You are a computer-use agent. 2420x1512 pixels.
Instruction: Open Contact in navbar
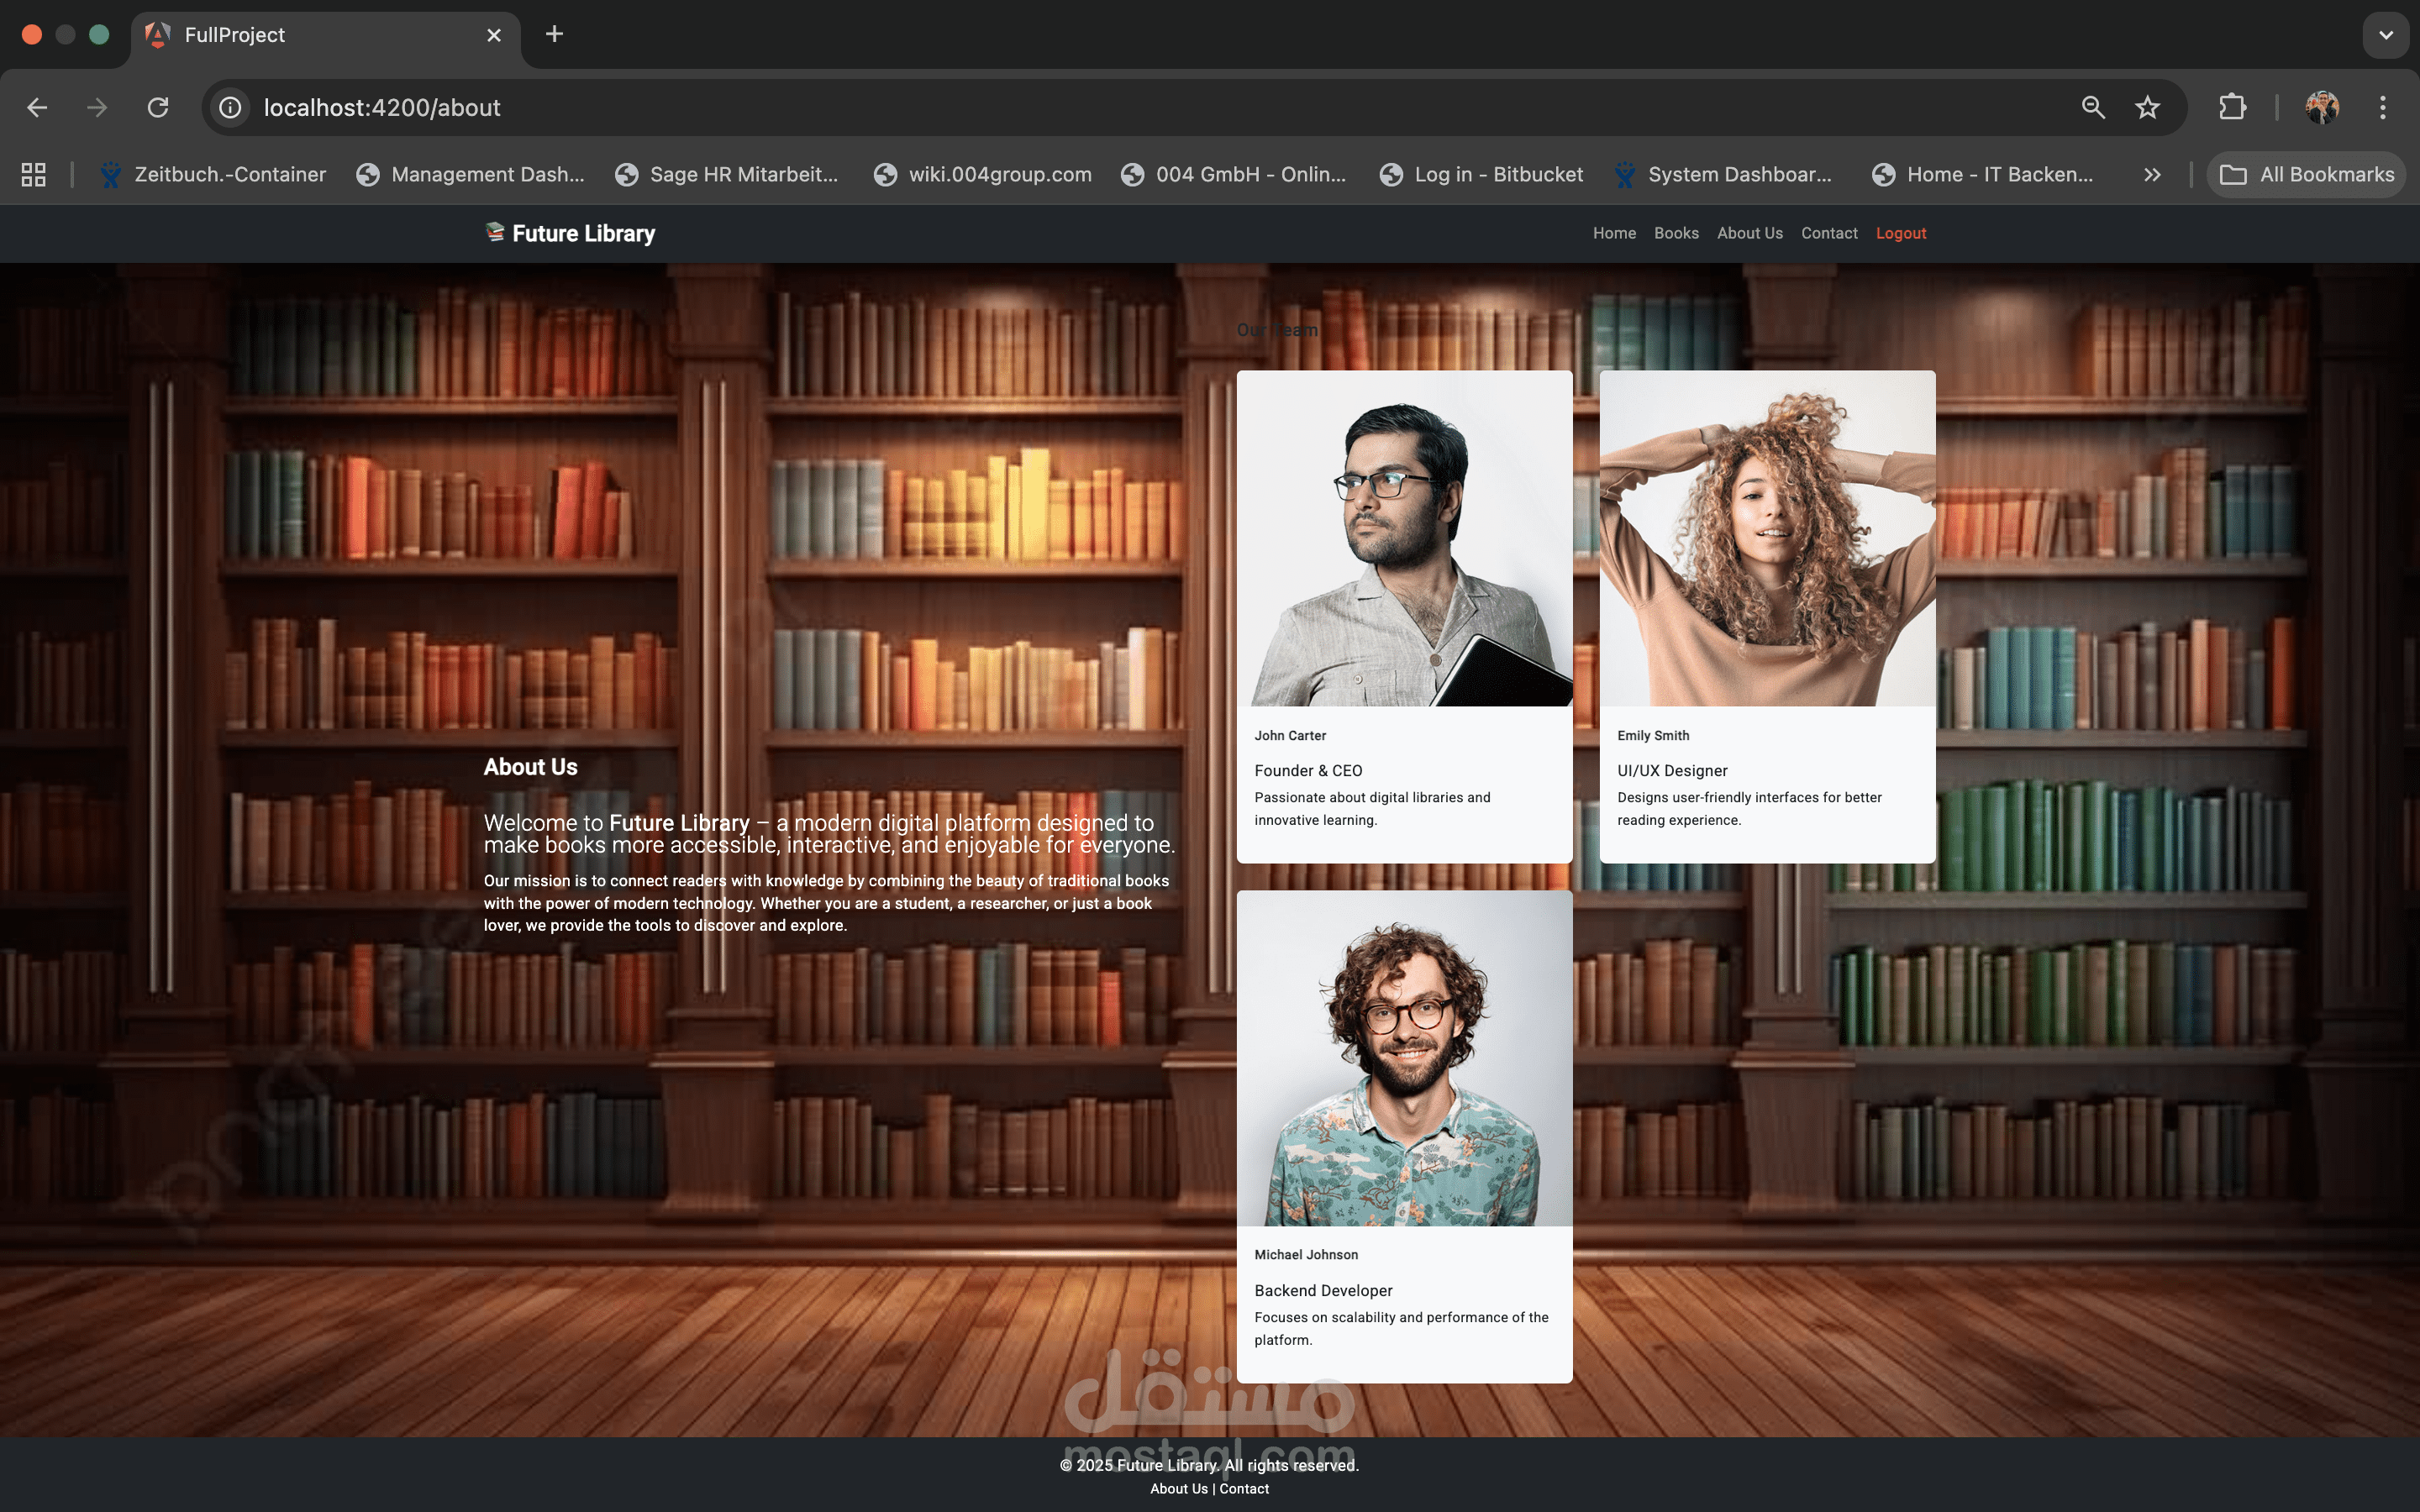[x=1829, y=233]
